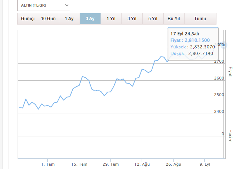Show the 1 Ay time range

[69, 19]
